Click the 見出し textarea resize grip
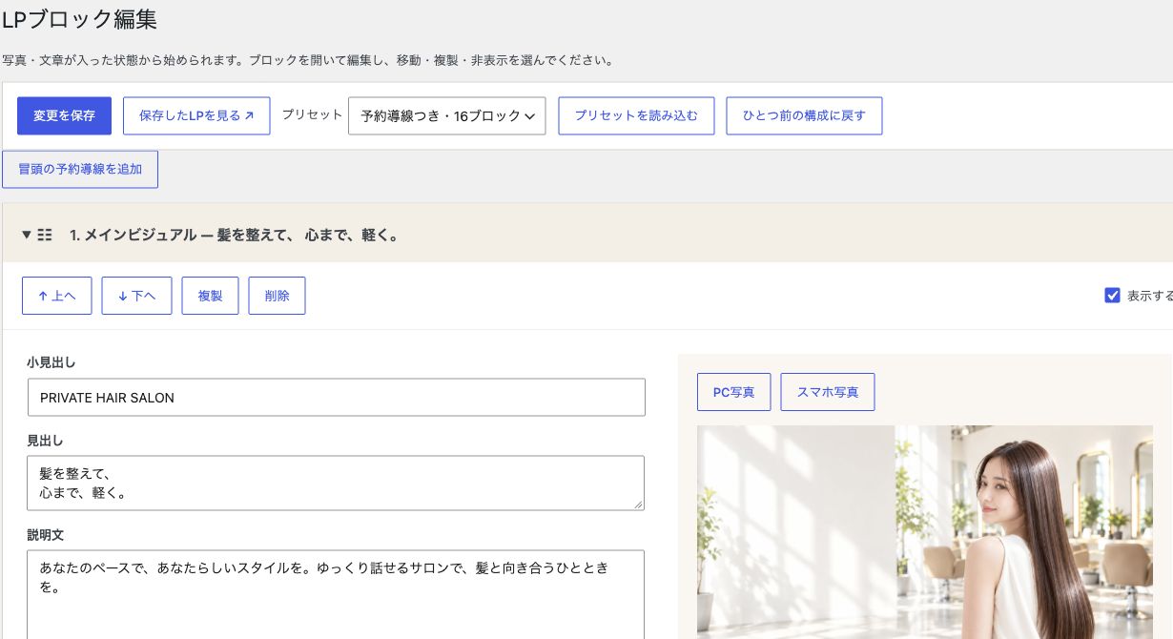Screen dimensions: 1173x639 (x=638, y=504)
